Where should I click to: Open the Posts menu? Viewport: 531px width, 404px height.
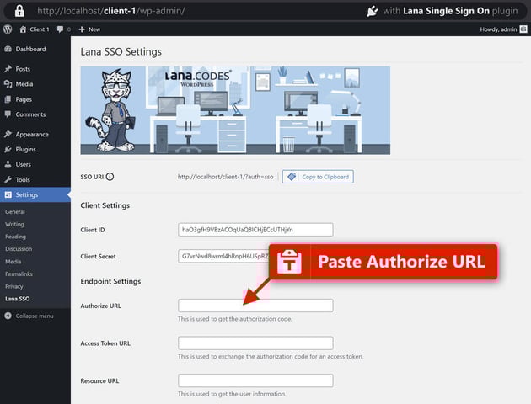click(35, 69)
